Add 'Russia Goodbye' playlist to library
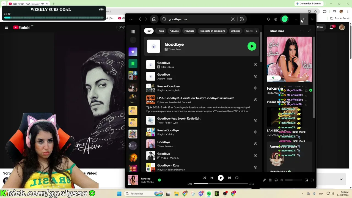Viewport: 352px width, 198px height. [x=255, y=132]
